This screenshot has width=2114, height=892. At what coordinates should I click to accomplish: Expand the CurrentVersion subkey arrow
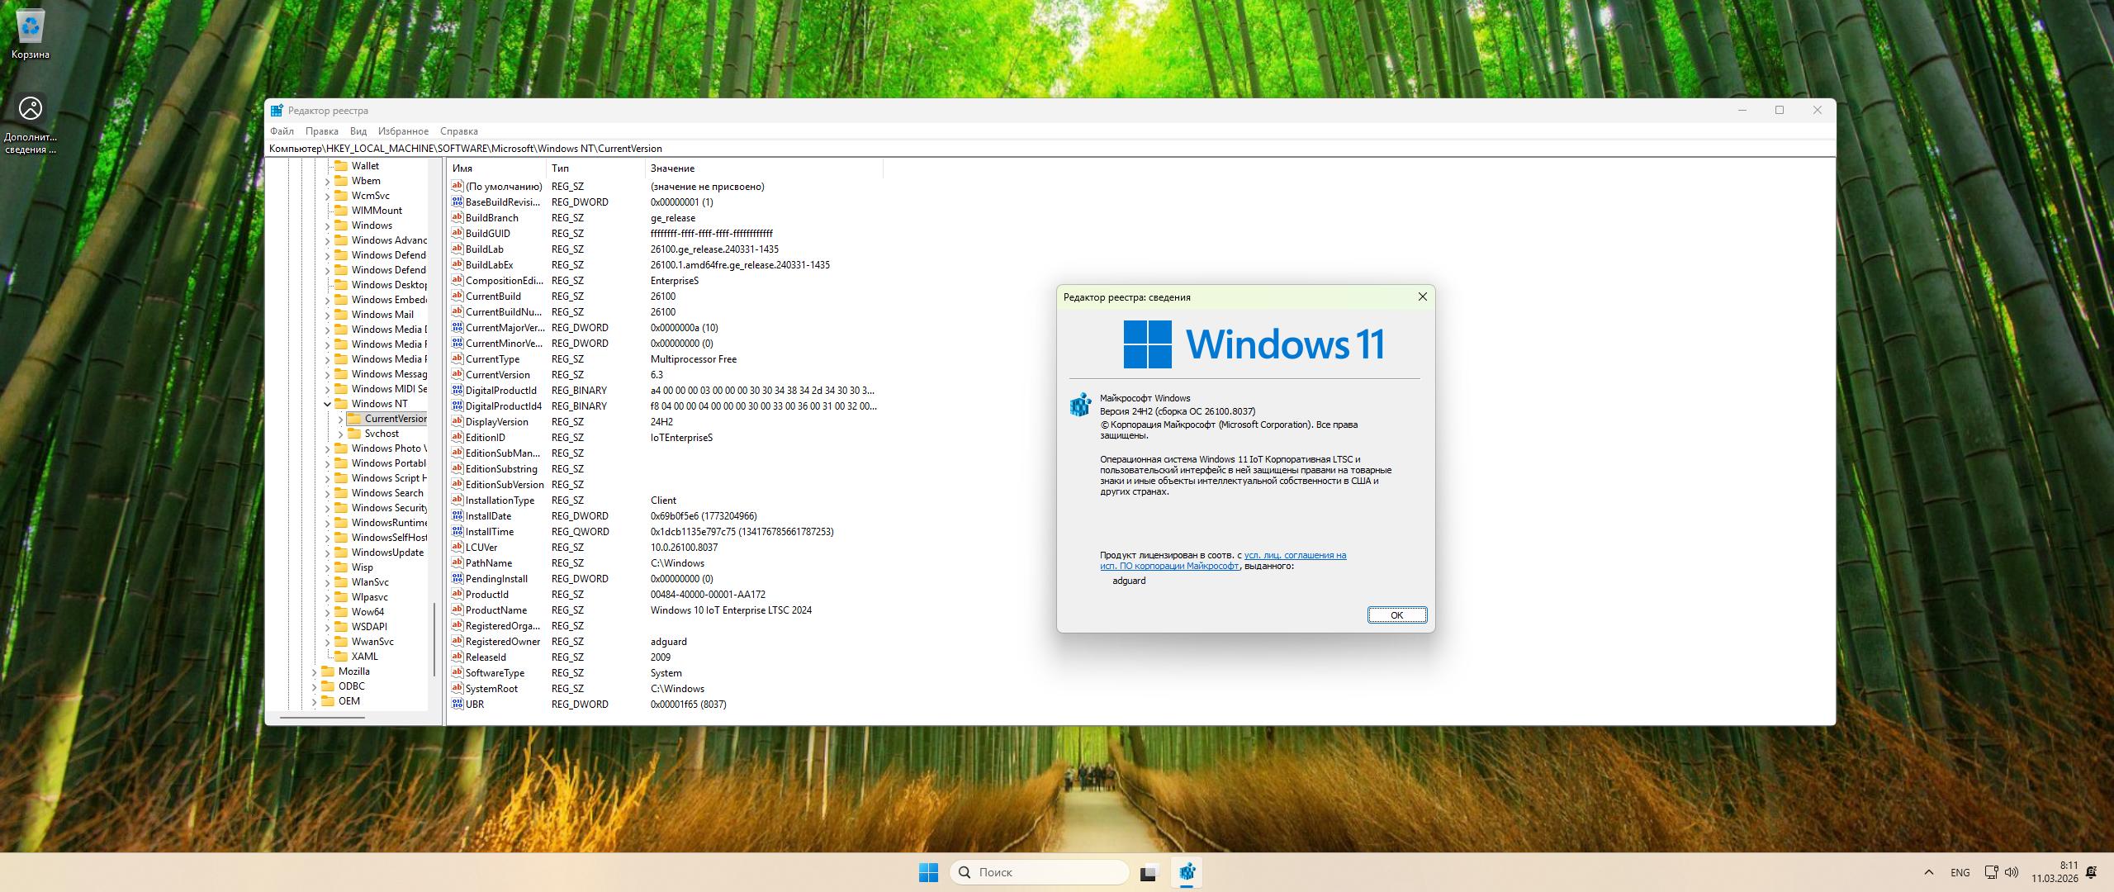tap(340, 419)
